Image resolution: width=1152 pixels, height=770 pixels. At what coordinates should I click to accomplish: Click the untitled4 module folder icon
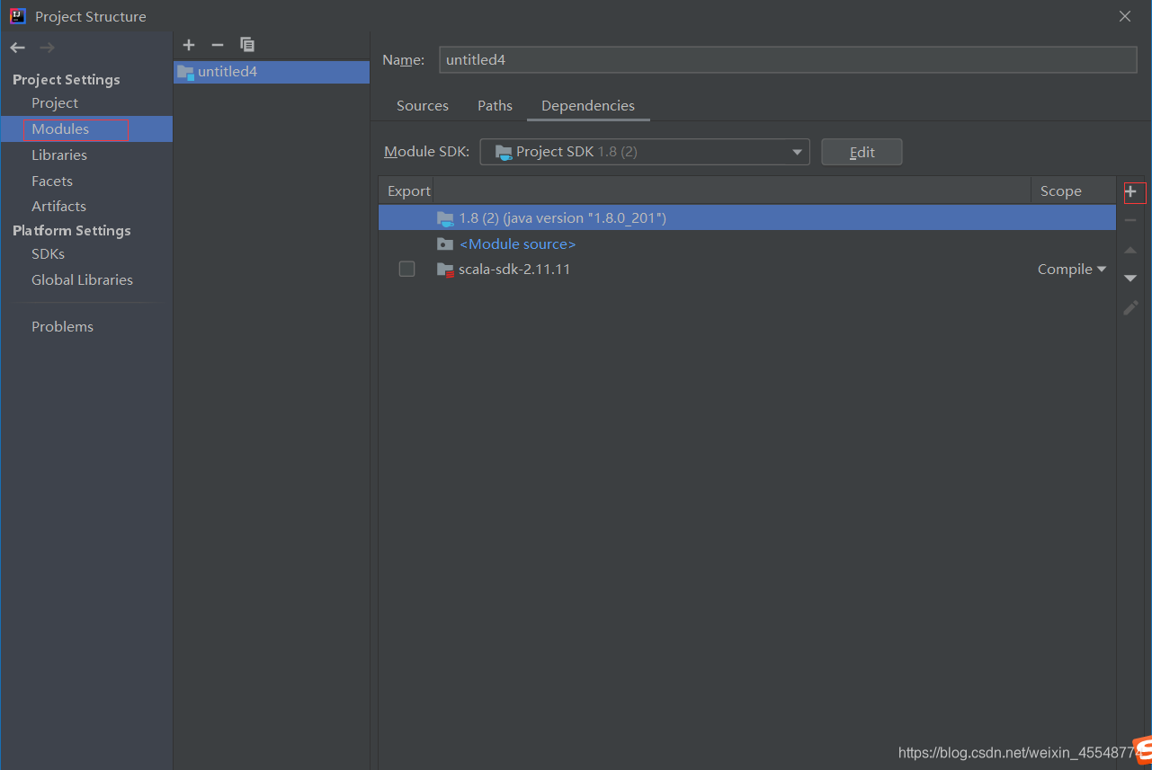coord(185,72)
